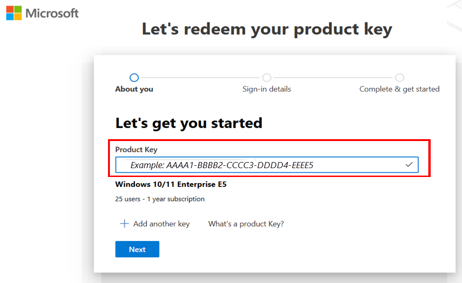This screenshot has width=462, height=283.
Task: Click the Complete & get started circle
Action: (x=399, y=78)
